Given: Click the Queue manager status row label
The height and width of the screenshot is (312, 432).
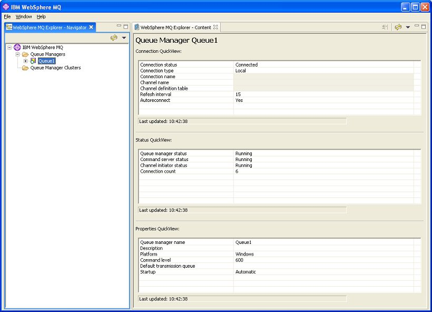Looking at the screenshot, I should pyautogui.click(x=163, y=154).
